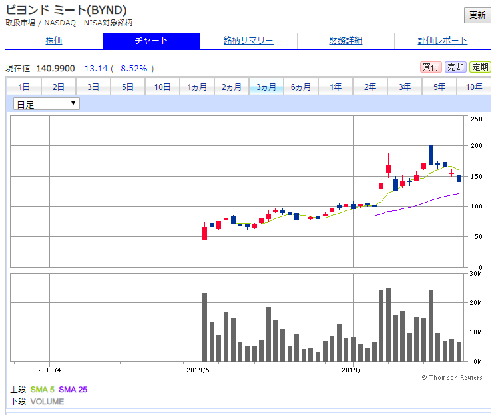This screenshot has width=498, height=415.
Task: Click the tallest blue candlestick near 200
Action: [x=431, y=155]
